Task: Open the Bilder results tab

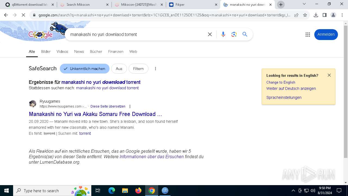Action: (46, 51)
